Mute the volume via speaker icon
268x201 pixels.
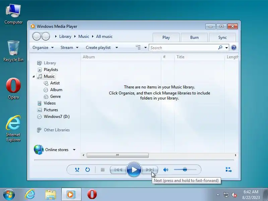point(165,170)
